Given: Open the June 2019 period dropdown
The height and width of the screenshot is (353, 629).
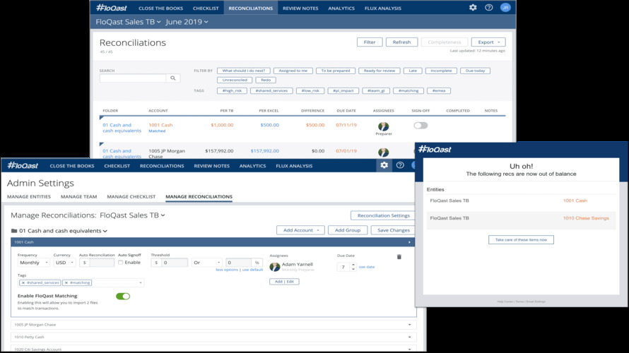Looking at the screenshot, I should [187, 22].
